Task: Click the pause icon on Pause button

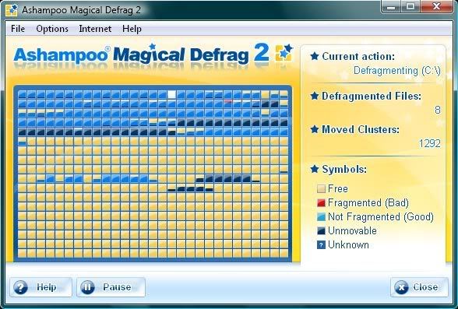Action: click(87, 287)
